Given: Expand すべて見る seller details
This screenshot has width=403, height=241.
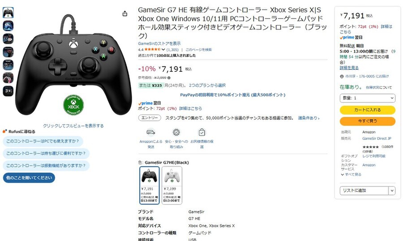Looking at the screenshot, I should pos(351,174).
